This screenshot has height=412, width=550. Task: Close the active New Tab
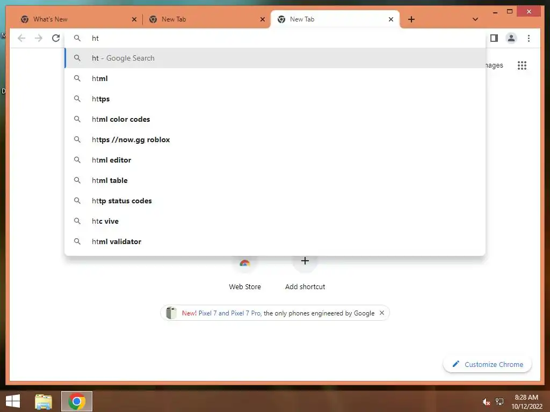[391, 19]
